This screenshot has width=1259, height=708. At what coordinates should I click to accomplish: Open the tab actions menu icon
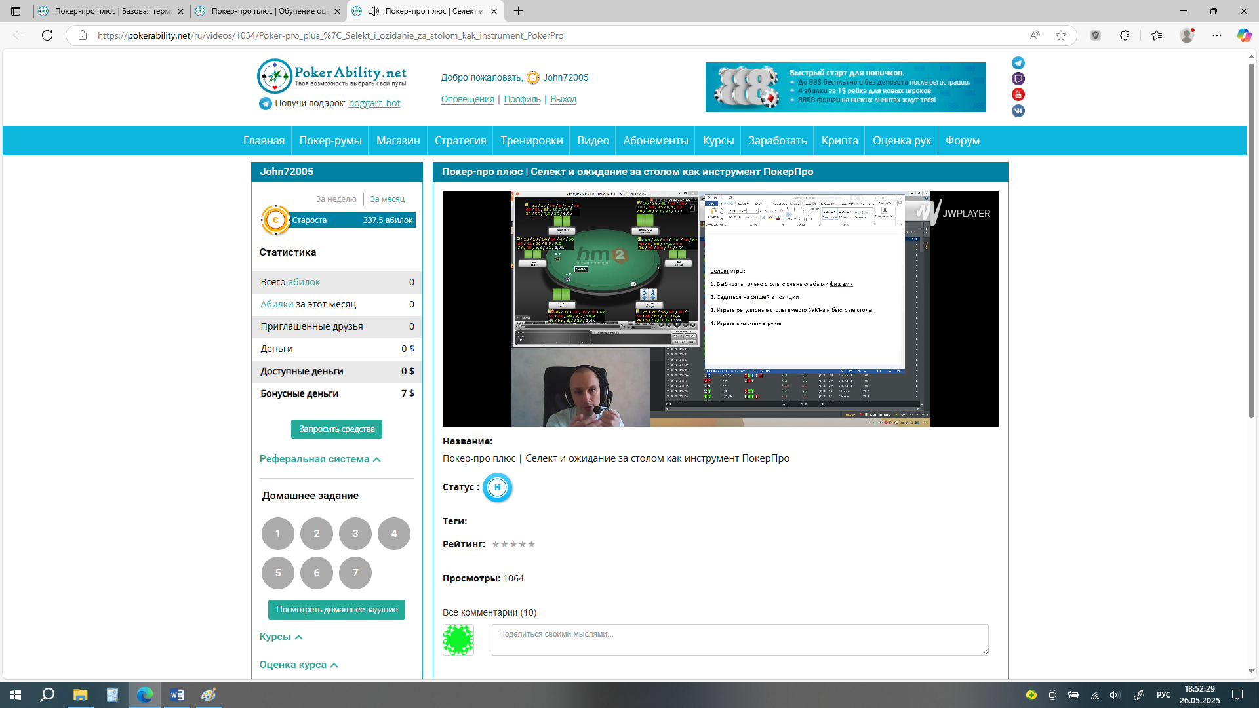pos(16,11)
